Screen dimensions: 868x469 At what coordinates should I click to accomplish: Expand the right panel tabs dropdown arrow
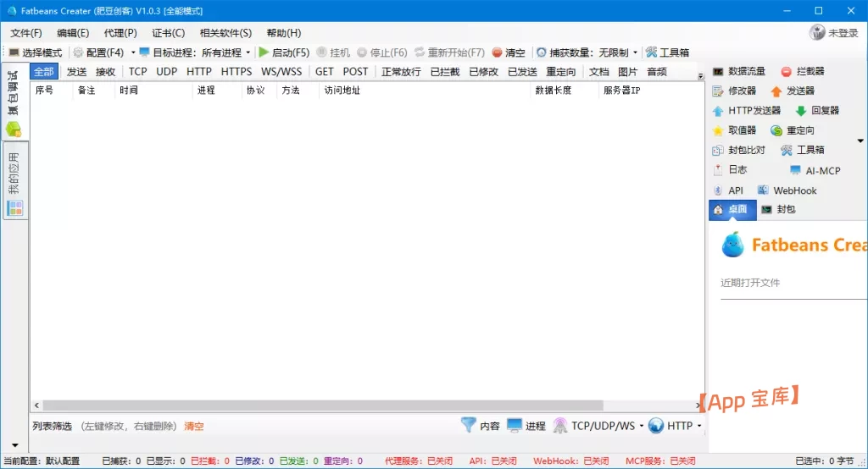tap(860, 141)
